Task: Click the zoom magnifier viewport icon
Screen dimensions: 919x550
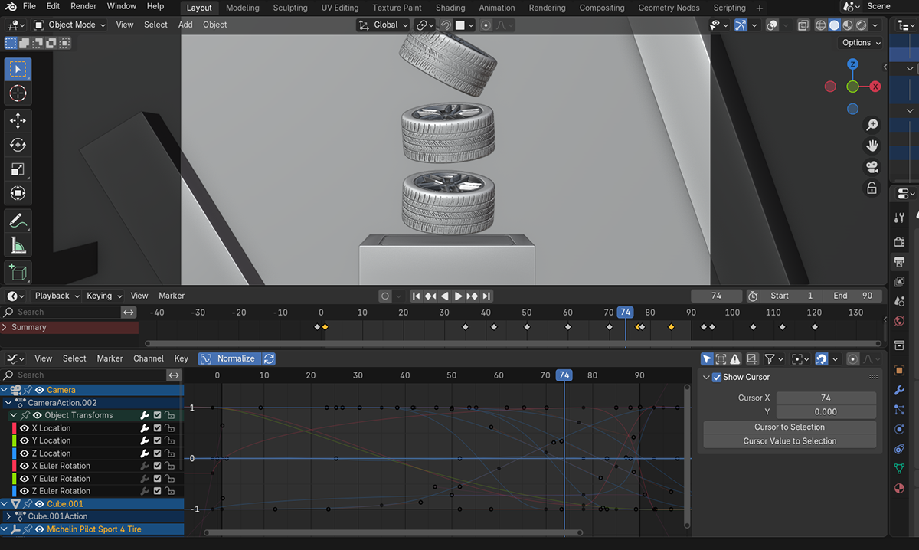Action: pyautogui.click(x=872, y=125)
